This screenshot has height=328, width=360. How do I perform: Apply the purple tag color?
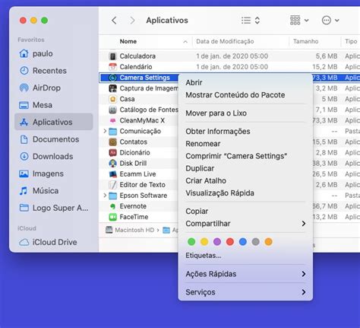[x=217, y=242]
